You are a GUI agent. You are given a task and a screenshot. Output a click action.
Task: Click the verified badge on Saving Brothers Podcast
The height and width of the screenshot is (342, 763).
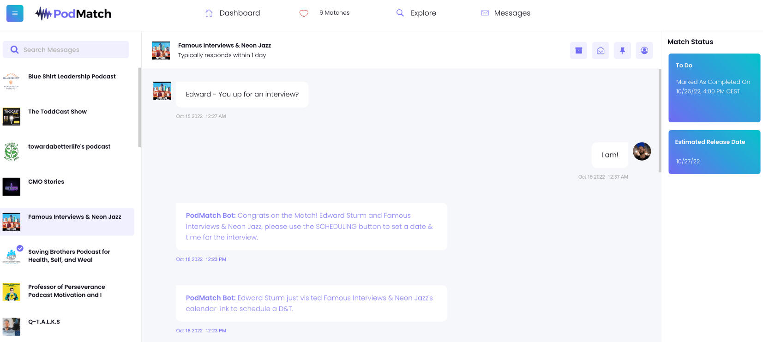point(20,248)
